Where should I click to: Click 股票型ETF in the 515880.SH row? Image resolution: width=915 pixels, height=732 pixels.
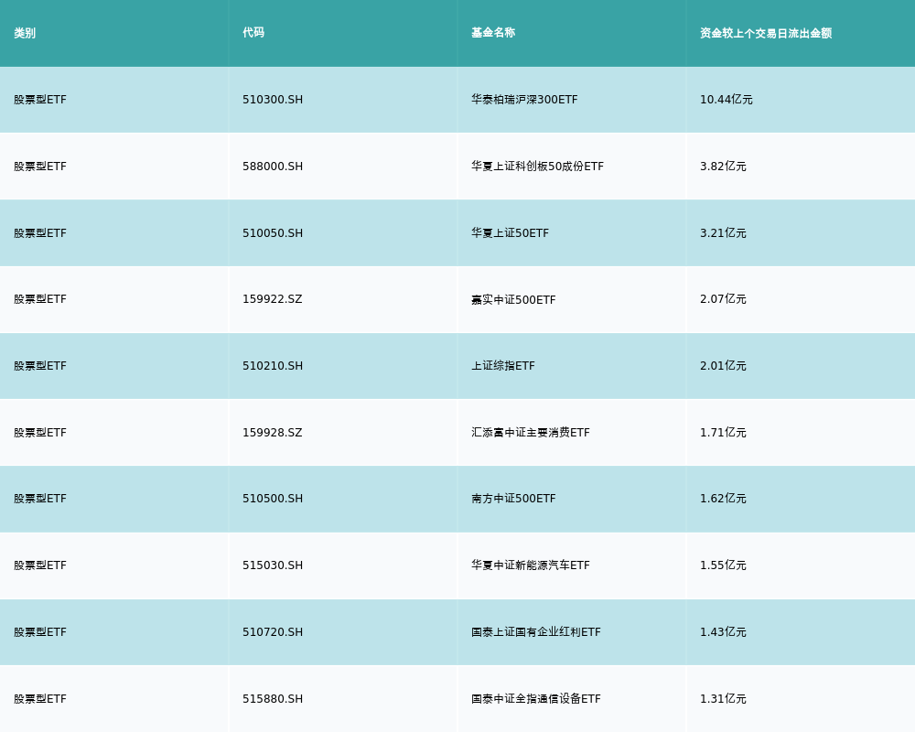[x=40, y=699]
